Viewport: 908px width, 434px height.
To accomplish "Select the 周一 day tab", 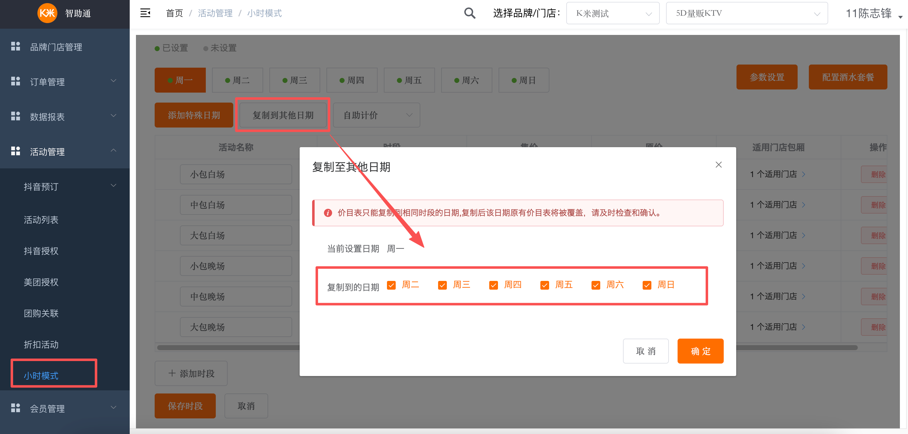I will pos(180,80).
